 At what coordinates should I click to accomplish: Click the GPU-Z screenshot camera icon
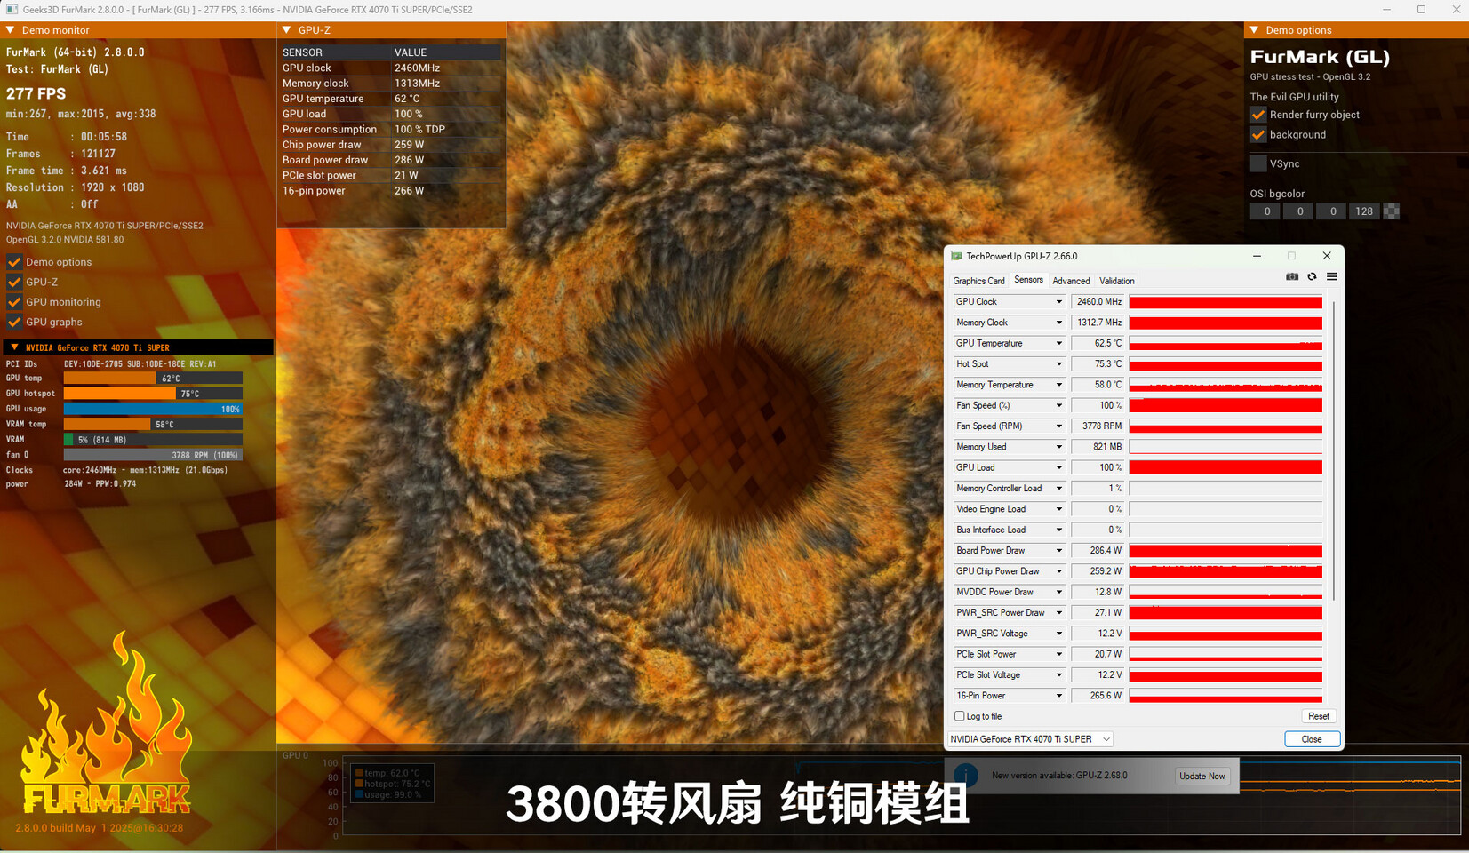click(1292, 277)
